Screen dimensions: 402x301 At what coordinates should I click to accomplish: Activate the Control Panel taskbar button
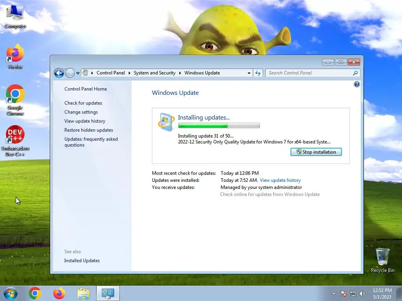click(108, 293)
